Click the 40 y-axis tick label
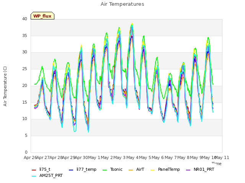Screen dimensions: 245x183 [24, 19]
